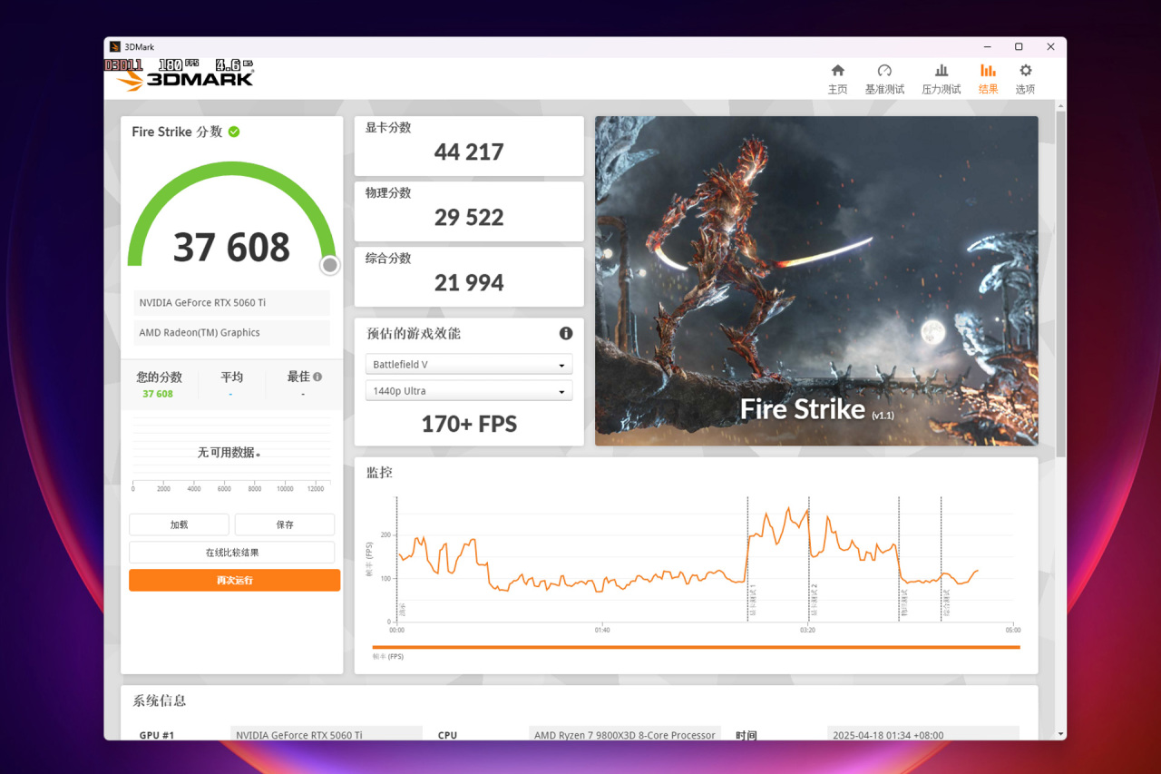Open the Battlefield V game dropdown
The image size is (1161, 774).
tap(469, 364)
